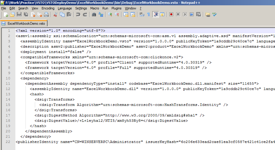This screenshot has width=275, height=150.
Task: Toggle Show all characters pilcrow icon
Action: [x=148, y=15]
